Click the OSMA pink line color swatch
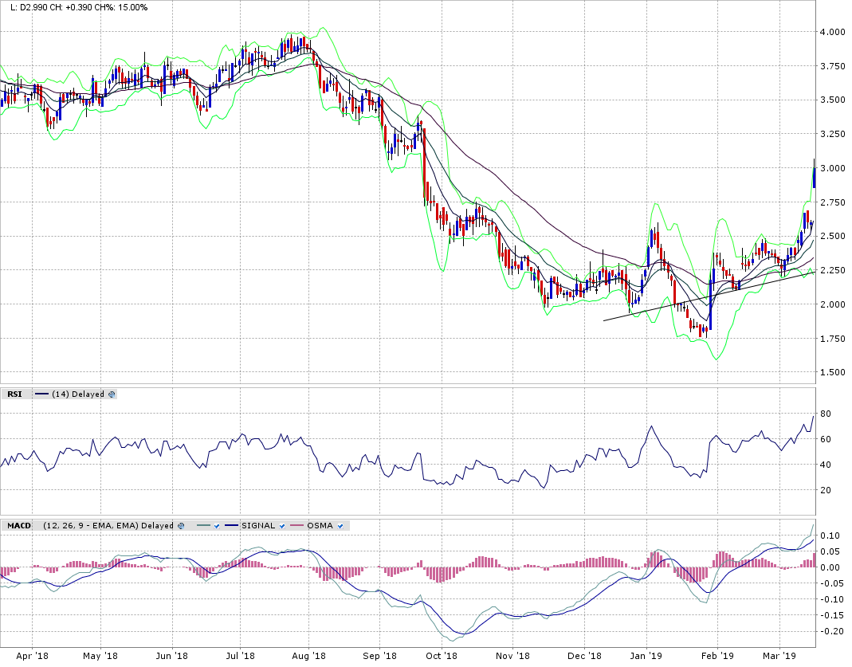This screenshot has height=667, width=852. click(296, 525)
